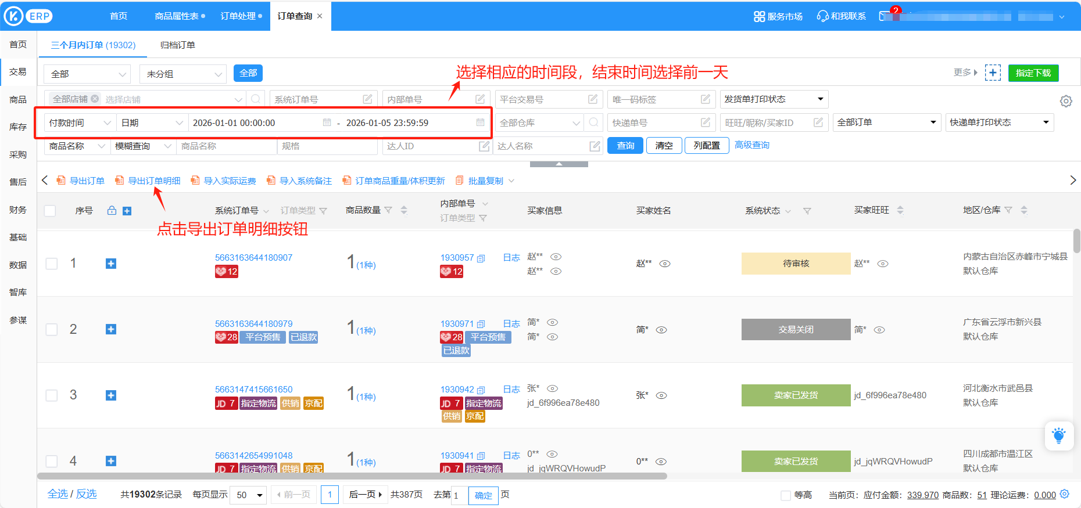Expand order row 1 with plus icon

coord(111,264)
